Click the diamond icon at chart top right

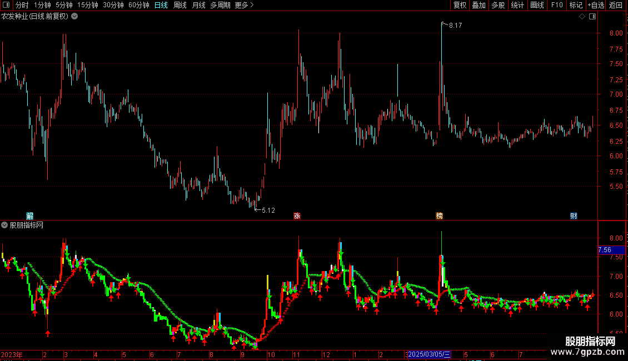click(582, 17)
